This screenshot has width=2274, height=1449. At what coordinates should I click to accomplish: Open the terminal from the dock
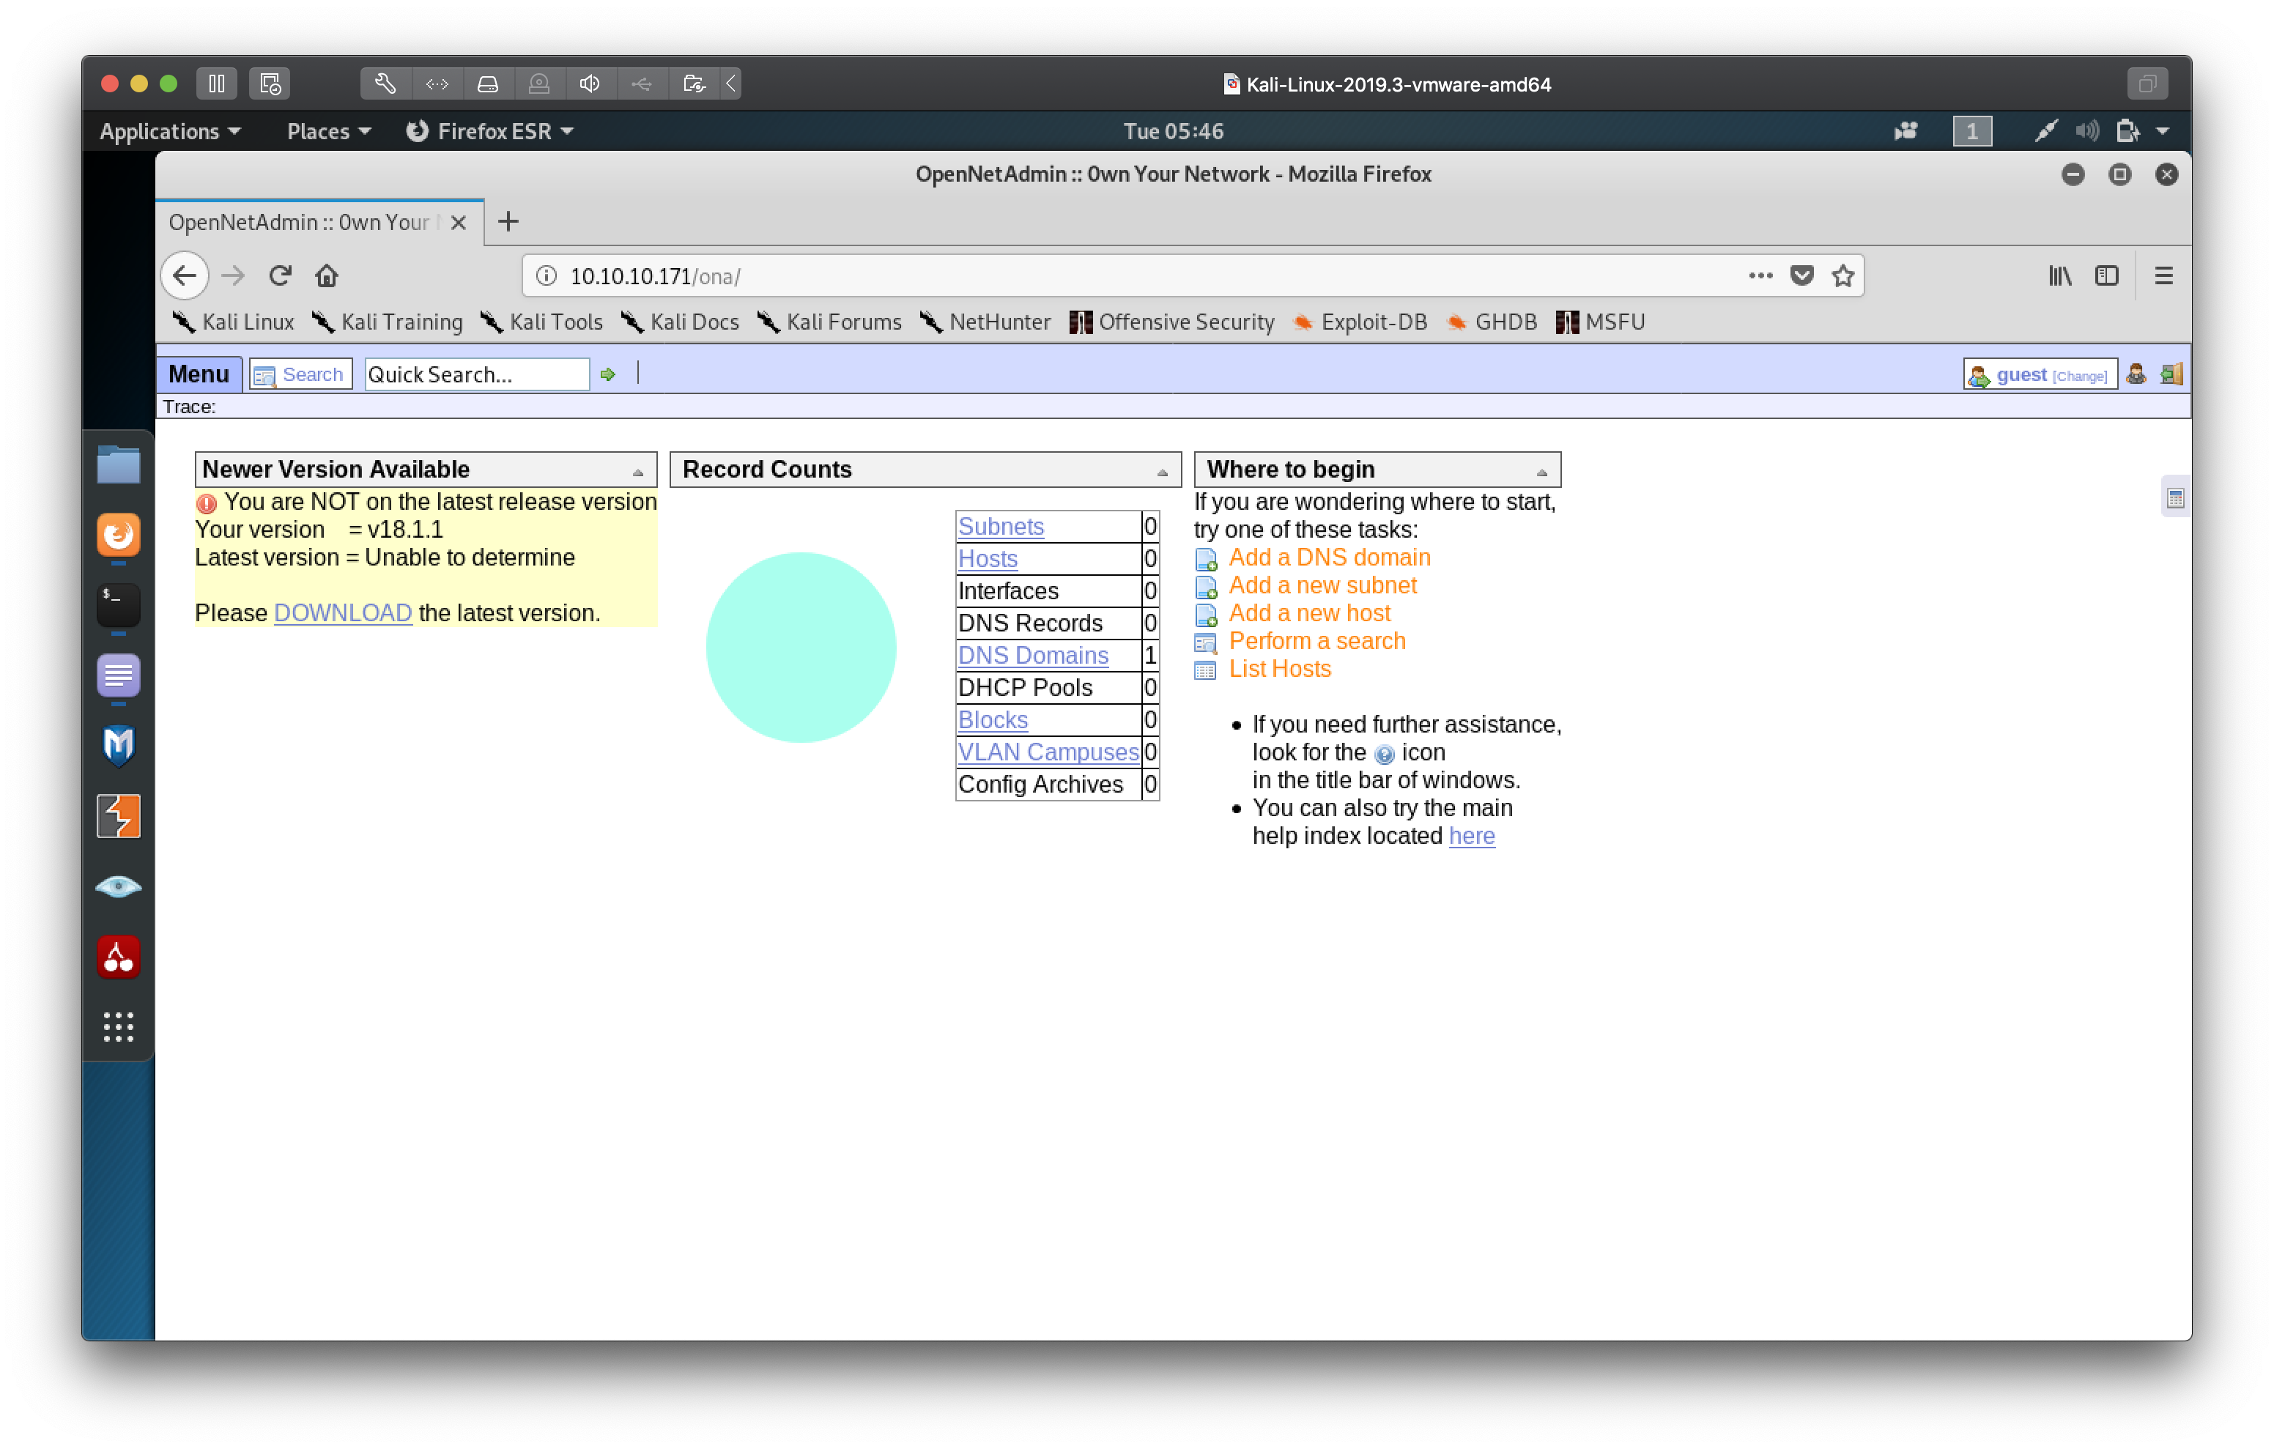[x=118, y=604]
